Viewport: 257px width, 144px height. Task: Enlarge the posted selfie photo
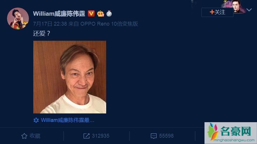(x=70, y=77)
